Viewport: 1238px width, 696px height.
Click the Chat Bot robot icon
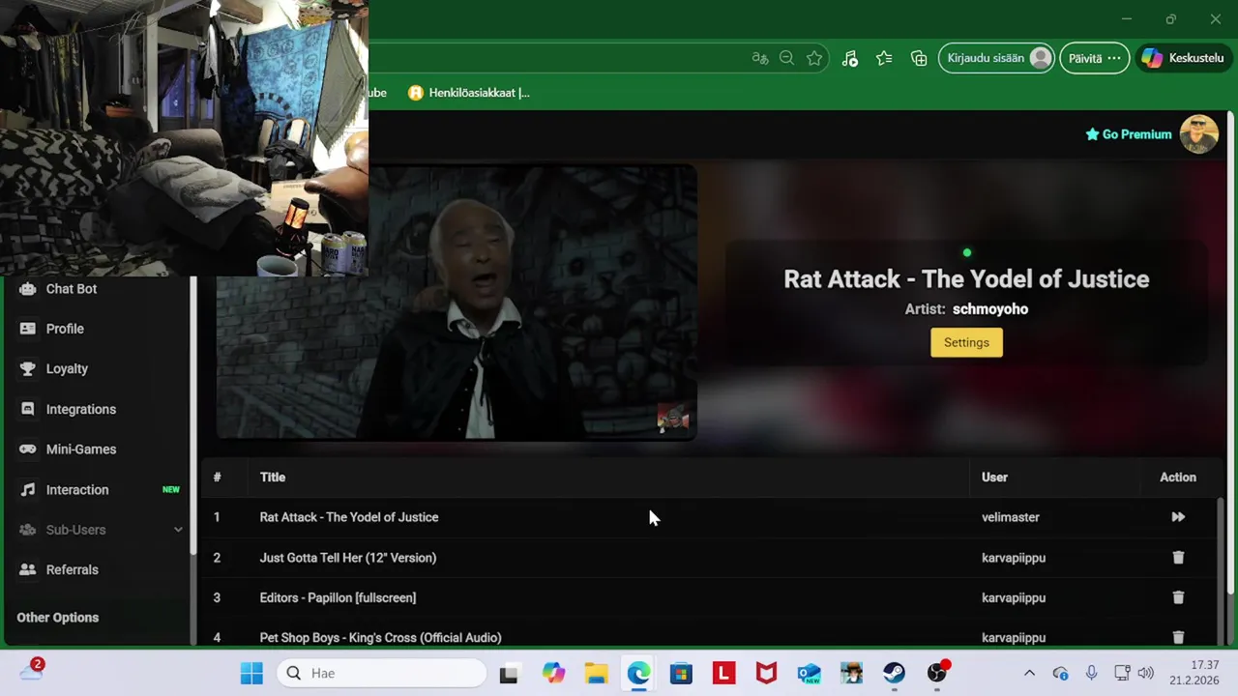pyautogui.click(x=27, y=288)
